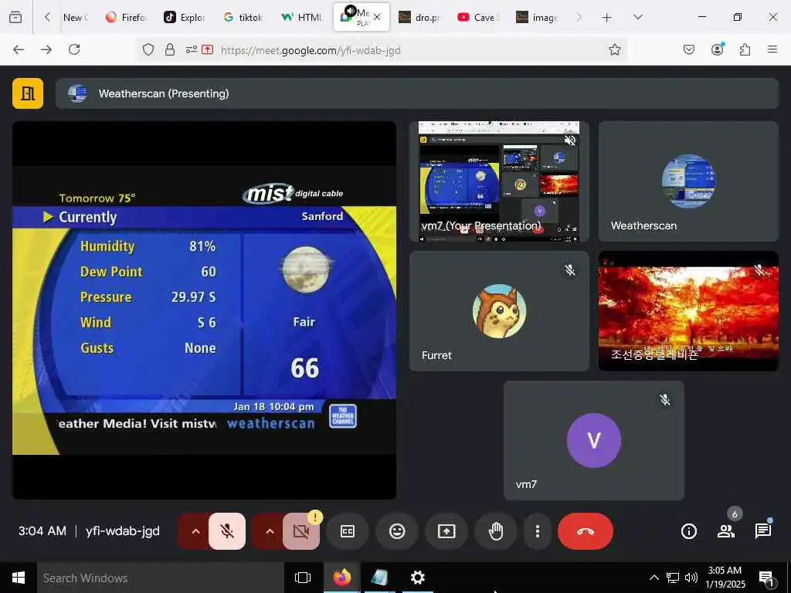This screenshot has width=791, height=593.
Task: Mute the Meet tab audio icon
Action: (x=350, y=11)
